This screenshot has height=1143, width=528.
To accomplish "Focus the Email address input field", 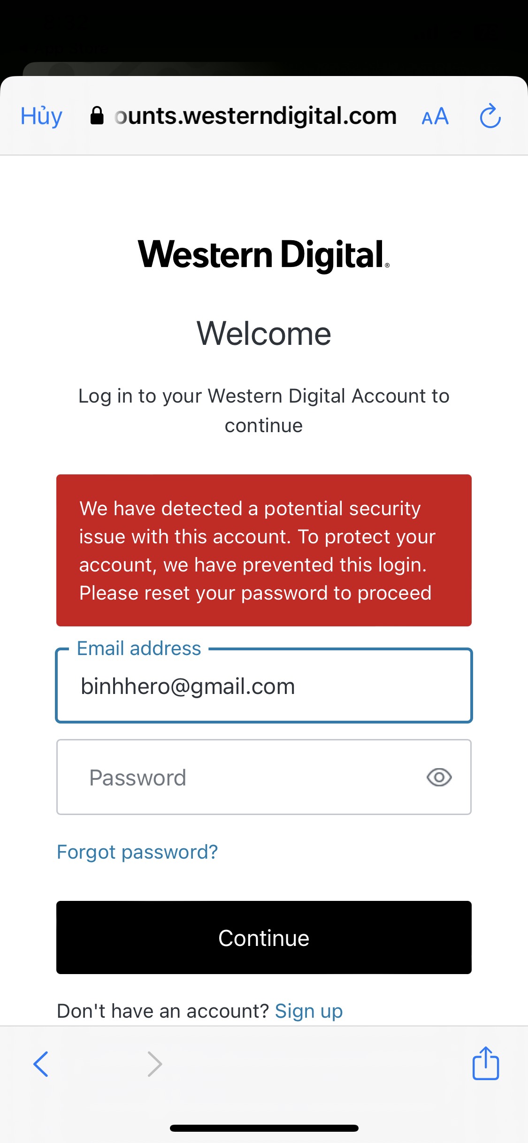I will 264,686.
